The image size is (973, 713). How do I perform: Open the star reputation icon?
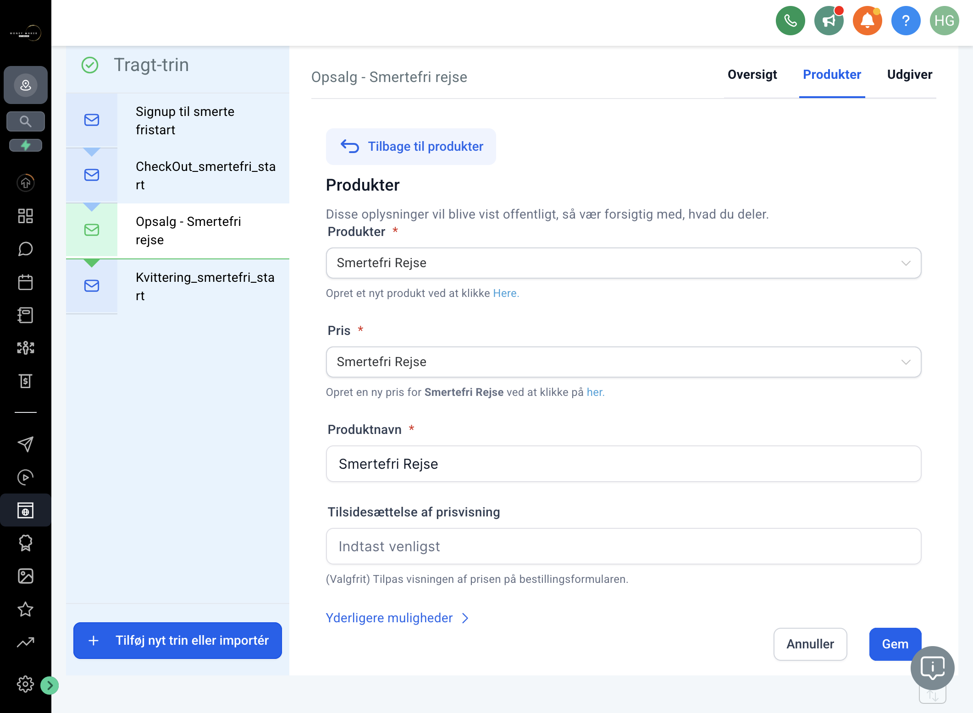tap(26, 609)
